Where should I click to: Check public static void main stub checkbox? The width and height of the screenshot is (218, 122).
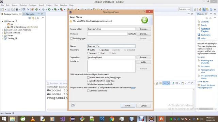[x=88, y=78]
